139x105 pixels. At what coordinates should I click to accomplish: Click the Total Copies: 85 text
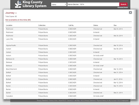coord(11,16)
